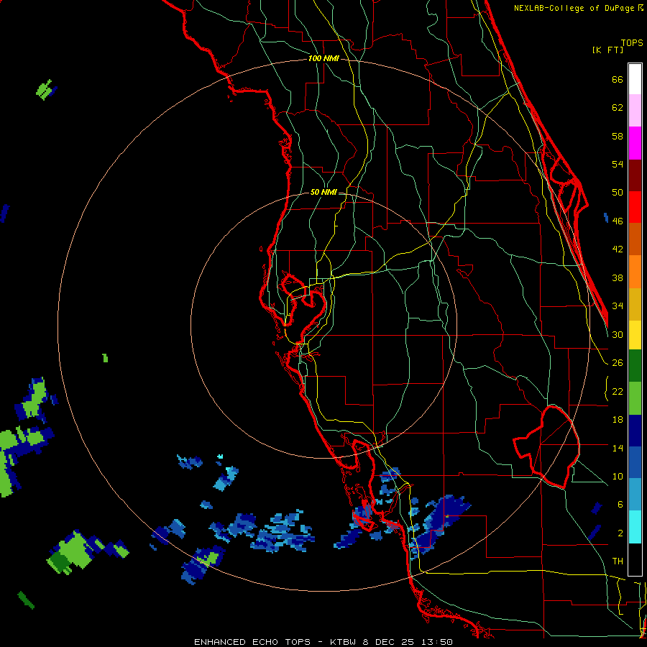Click the 18 legend value
The image size is (647, 647).
click(618, 420)
